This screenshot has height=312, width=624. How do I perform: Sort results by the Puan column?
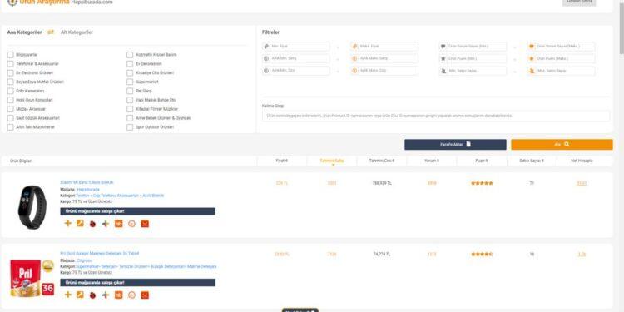pyautogui.click(x=482, y=161)
